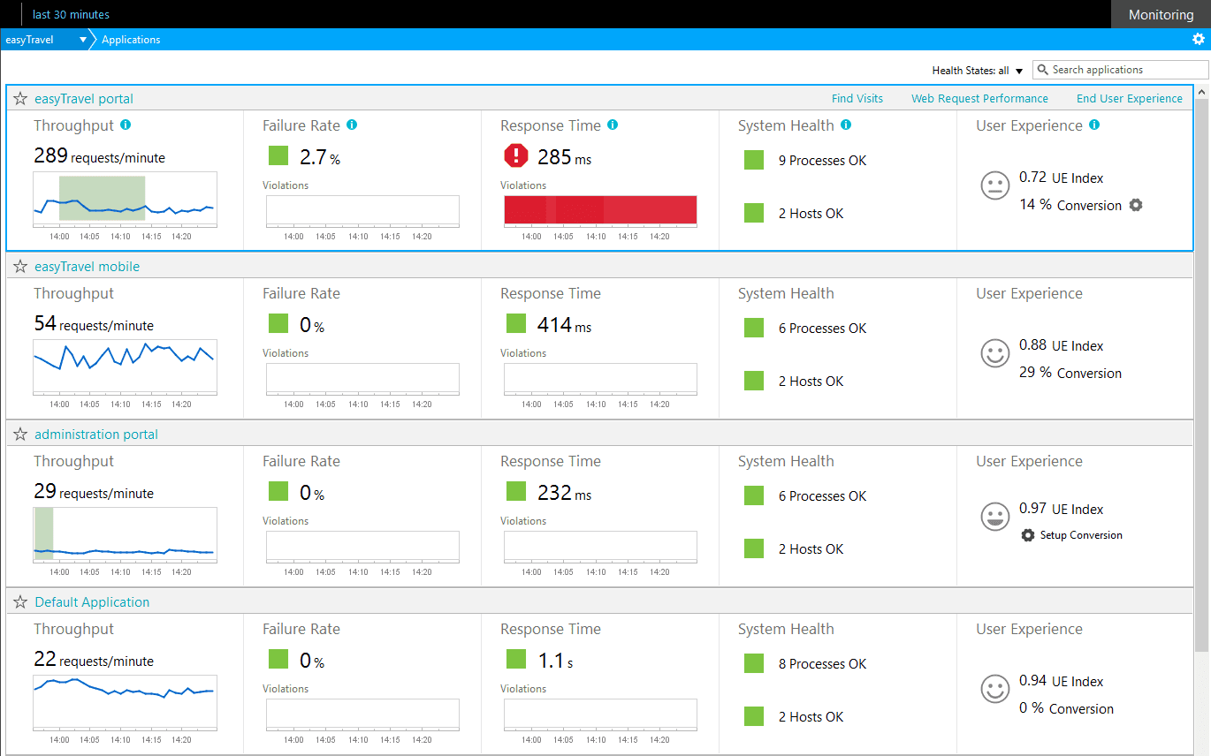Switch to the Monitoring tab

click(1161, 14)
